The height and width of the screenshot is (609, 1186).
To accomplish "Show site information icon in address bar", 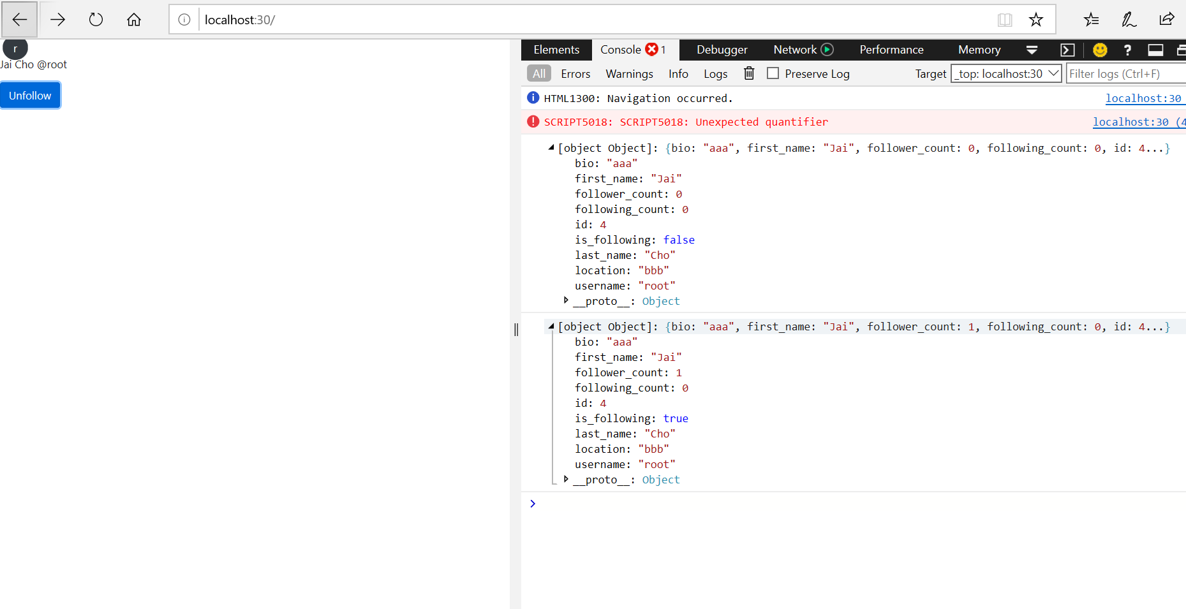I will 184,20.
